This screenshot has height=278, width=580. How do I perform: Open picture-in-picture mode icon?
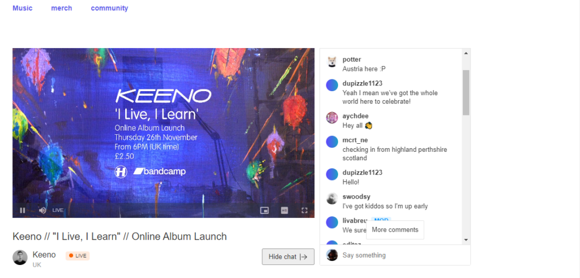pos(264,211)
